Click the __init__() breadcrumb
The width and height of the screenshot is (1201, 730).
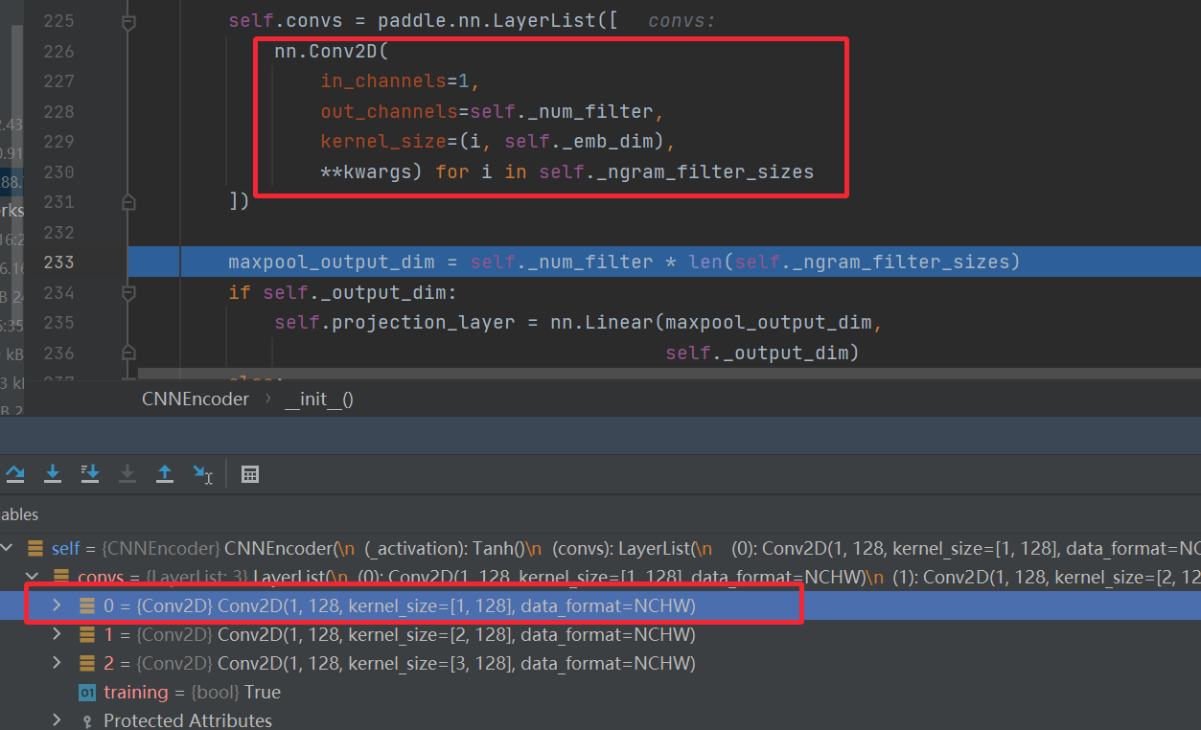point(319,399)
